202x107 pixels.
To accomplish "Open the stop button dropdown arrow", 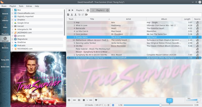I will [87, 100].
